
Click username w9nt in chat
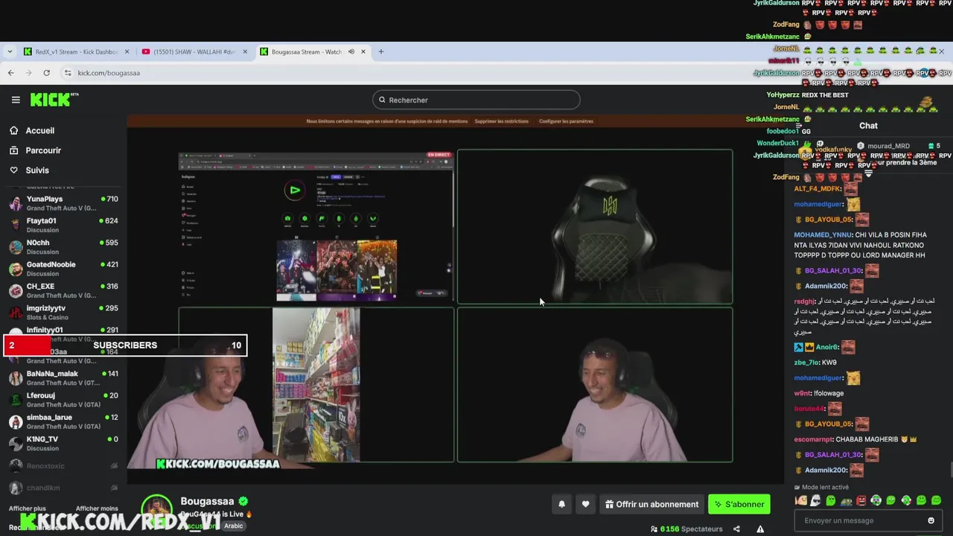click(x=802, y=393)
